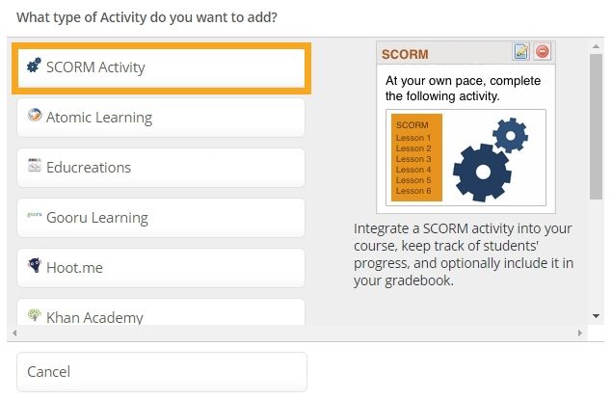
Task: Click the Gooru Learning logo icon
Action: tap(35, 215)
